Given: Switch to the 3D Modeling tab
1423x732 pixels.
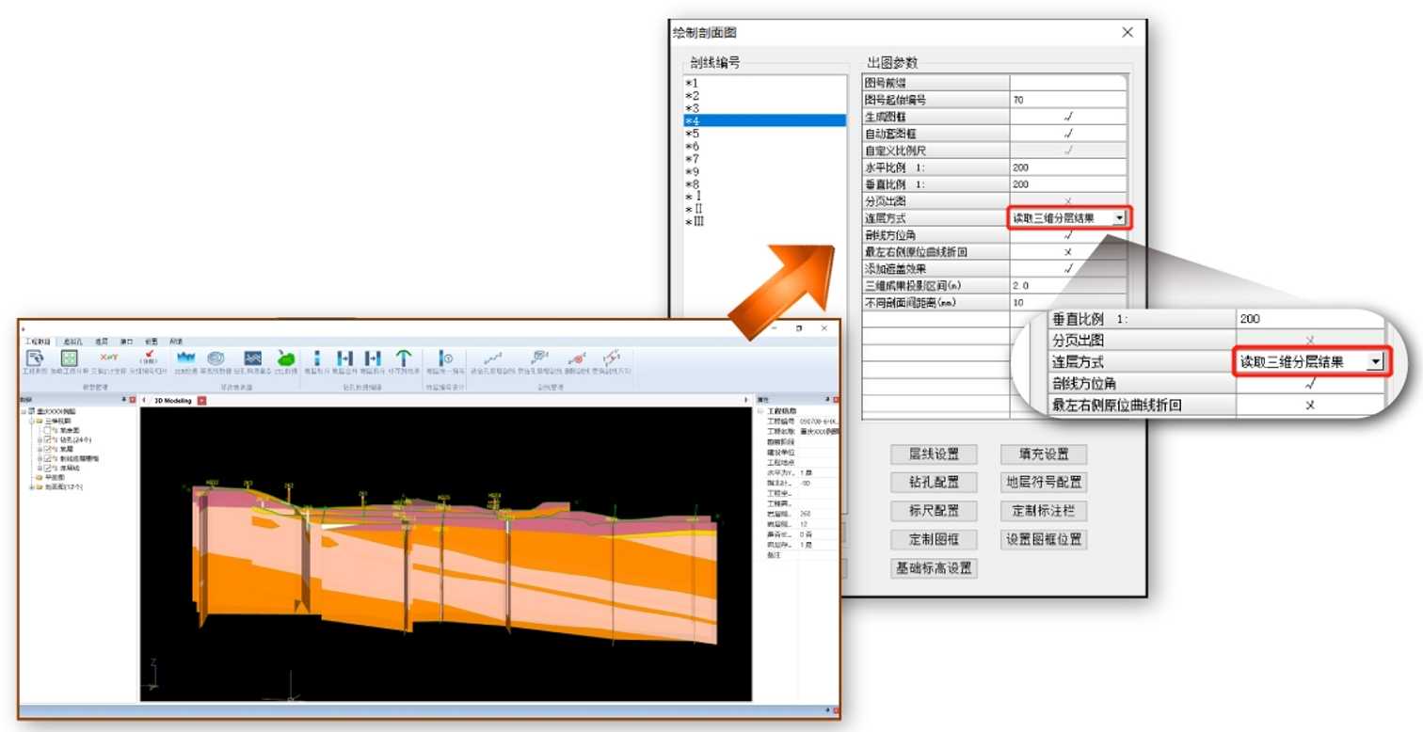Looking at the screenshot, I should pyautogui.click(x=172, y=401).
